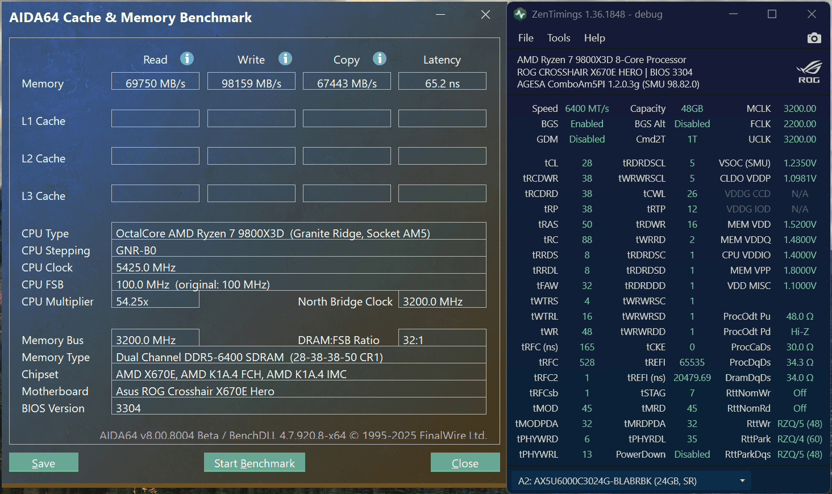Click North Bridge Clock value 3200.0 MHz

[442, 299]
